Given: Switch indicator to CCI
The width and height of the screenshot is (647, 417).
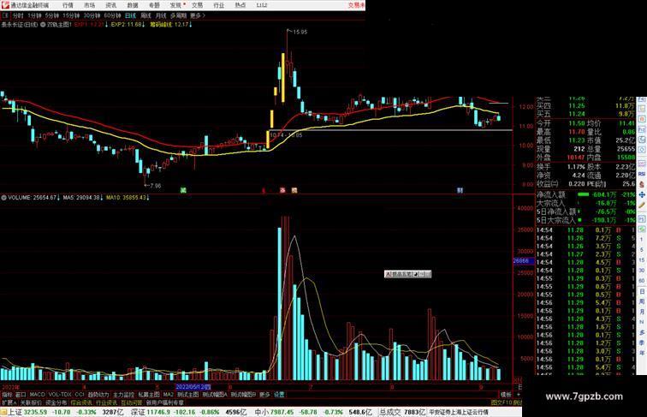Looking at the screenshot, I should point(80,395).
